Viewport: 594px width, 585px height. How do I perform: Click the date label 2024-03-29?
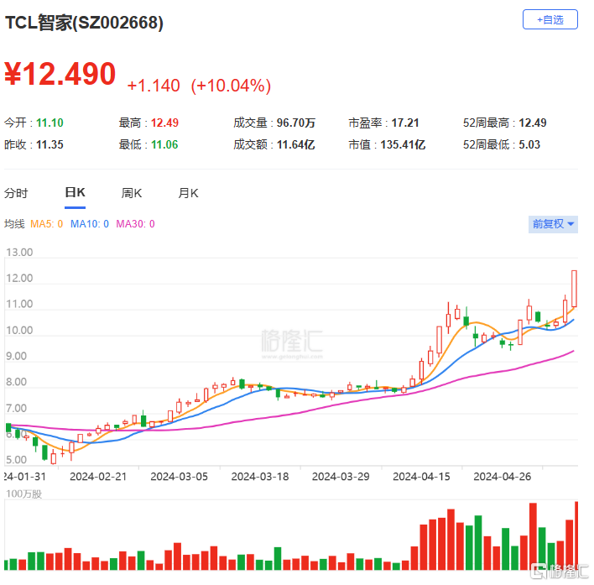341,477
